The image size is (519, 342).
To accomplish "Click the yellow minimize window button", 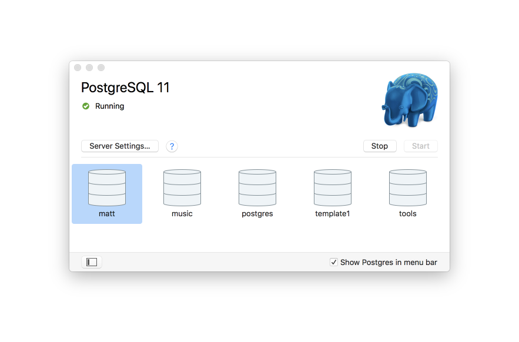I will pyautogui.click(x=89, y=68).
